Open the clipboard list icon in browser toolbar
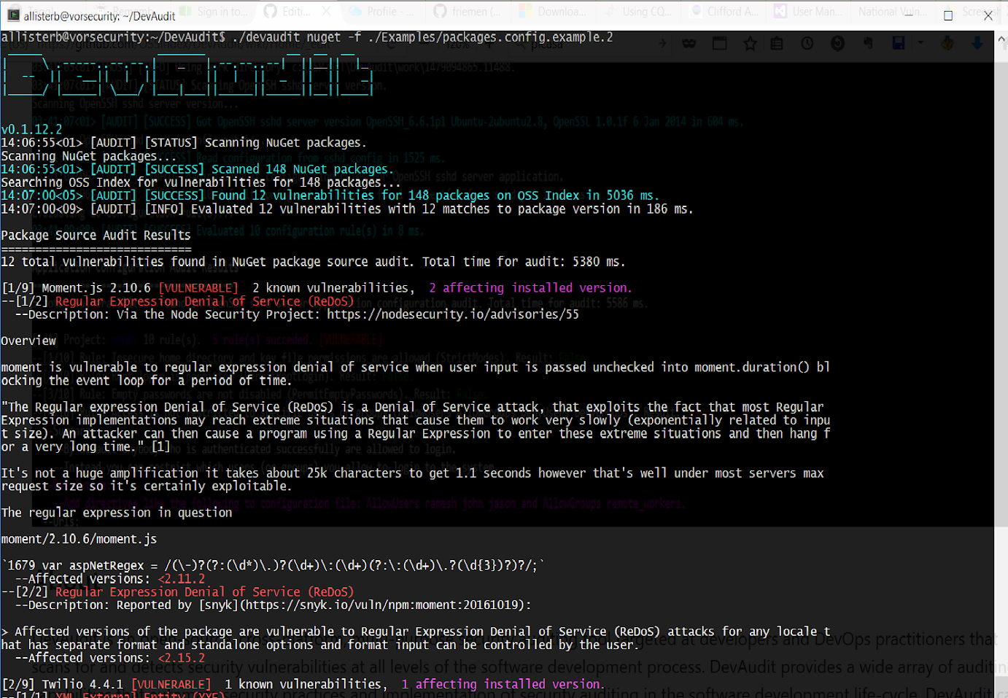Viewport: 1008px width, 698px height. click(777, 44)
